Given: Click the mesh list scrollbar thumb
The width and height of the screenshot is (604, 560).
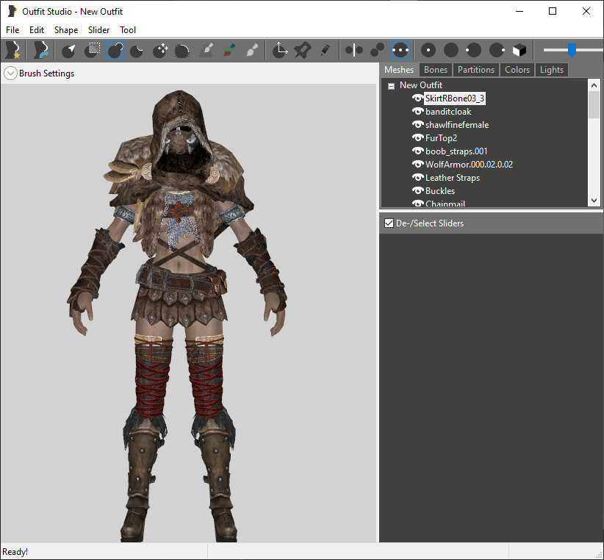Looking at the screenshot, I should pyautogui.click(x=594, y=104).
